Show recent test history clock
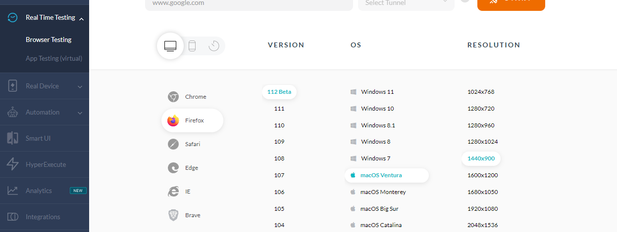 [x=214, y=46]
